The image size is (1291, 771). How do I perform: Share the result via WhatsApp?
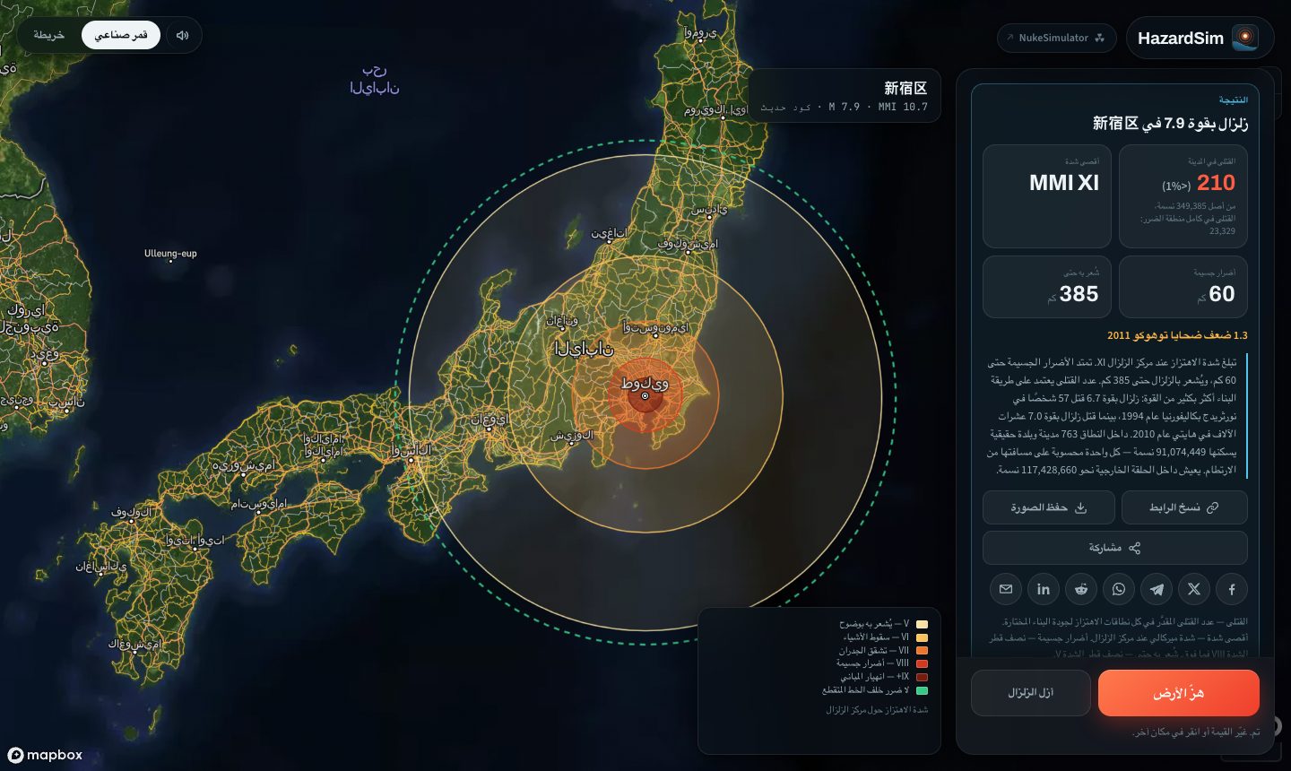[1119, 589]
